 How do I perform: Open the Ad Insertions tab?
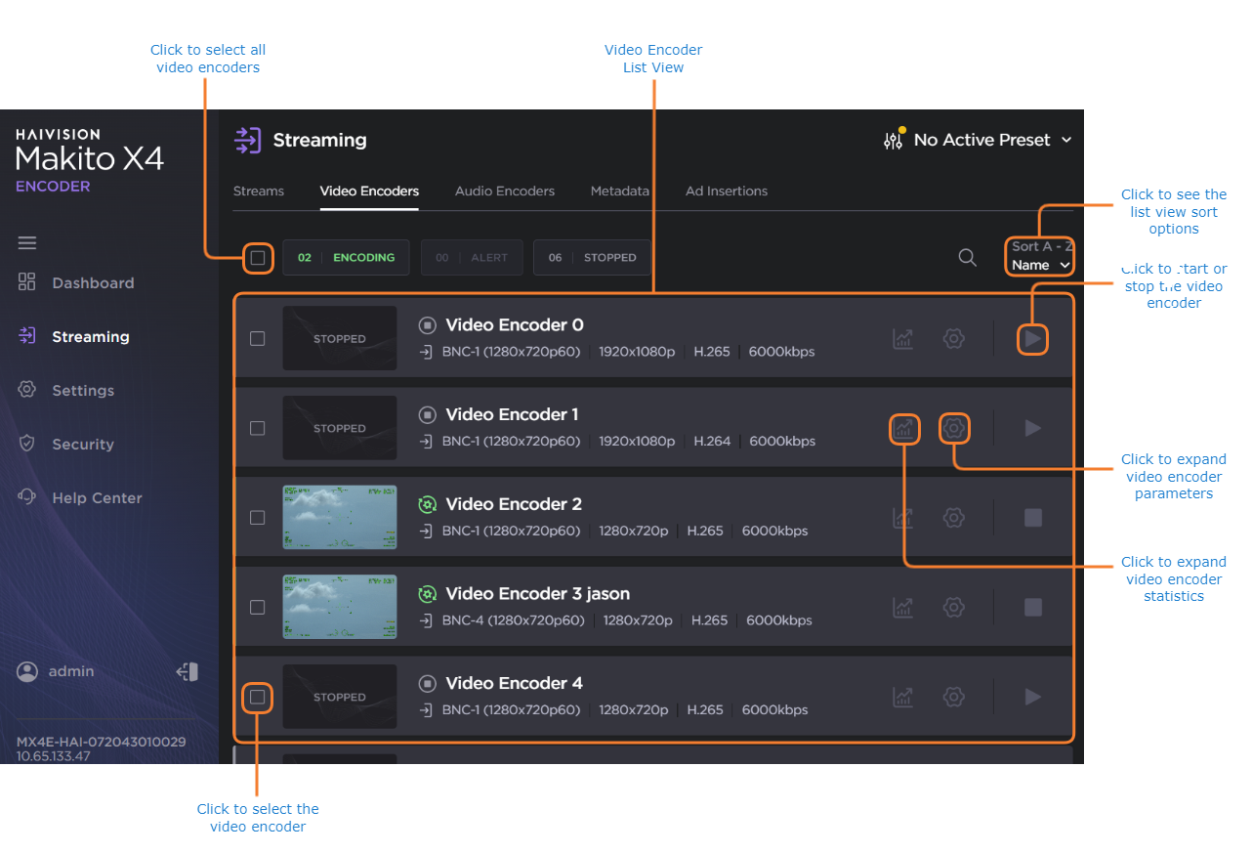click(x=726, y=192)
